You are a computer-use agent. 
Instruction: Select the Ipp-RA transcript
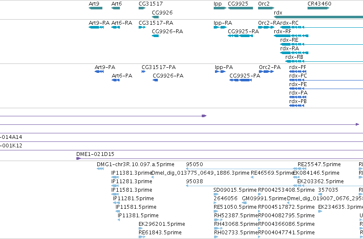click(220, 27)
